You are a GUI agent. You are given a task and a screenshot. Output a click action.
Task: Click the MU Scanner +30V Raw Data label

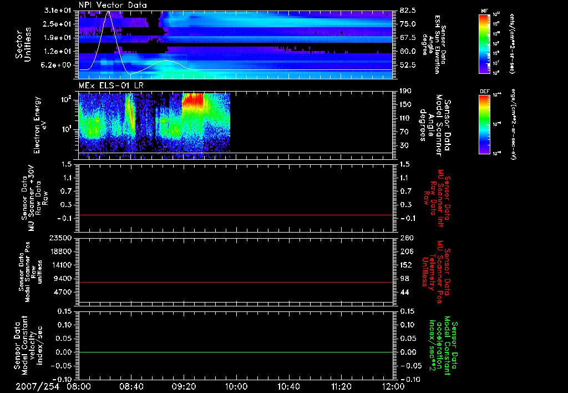[x=35, y=198]
